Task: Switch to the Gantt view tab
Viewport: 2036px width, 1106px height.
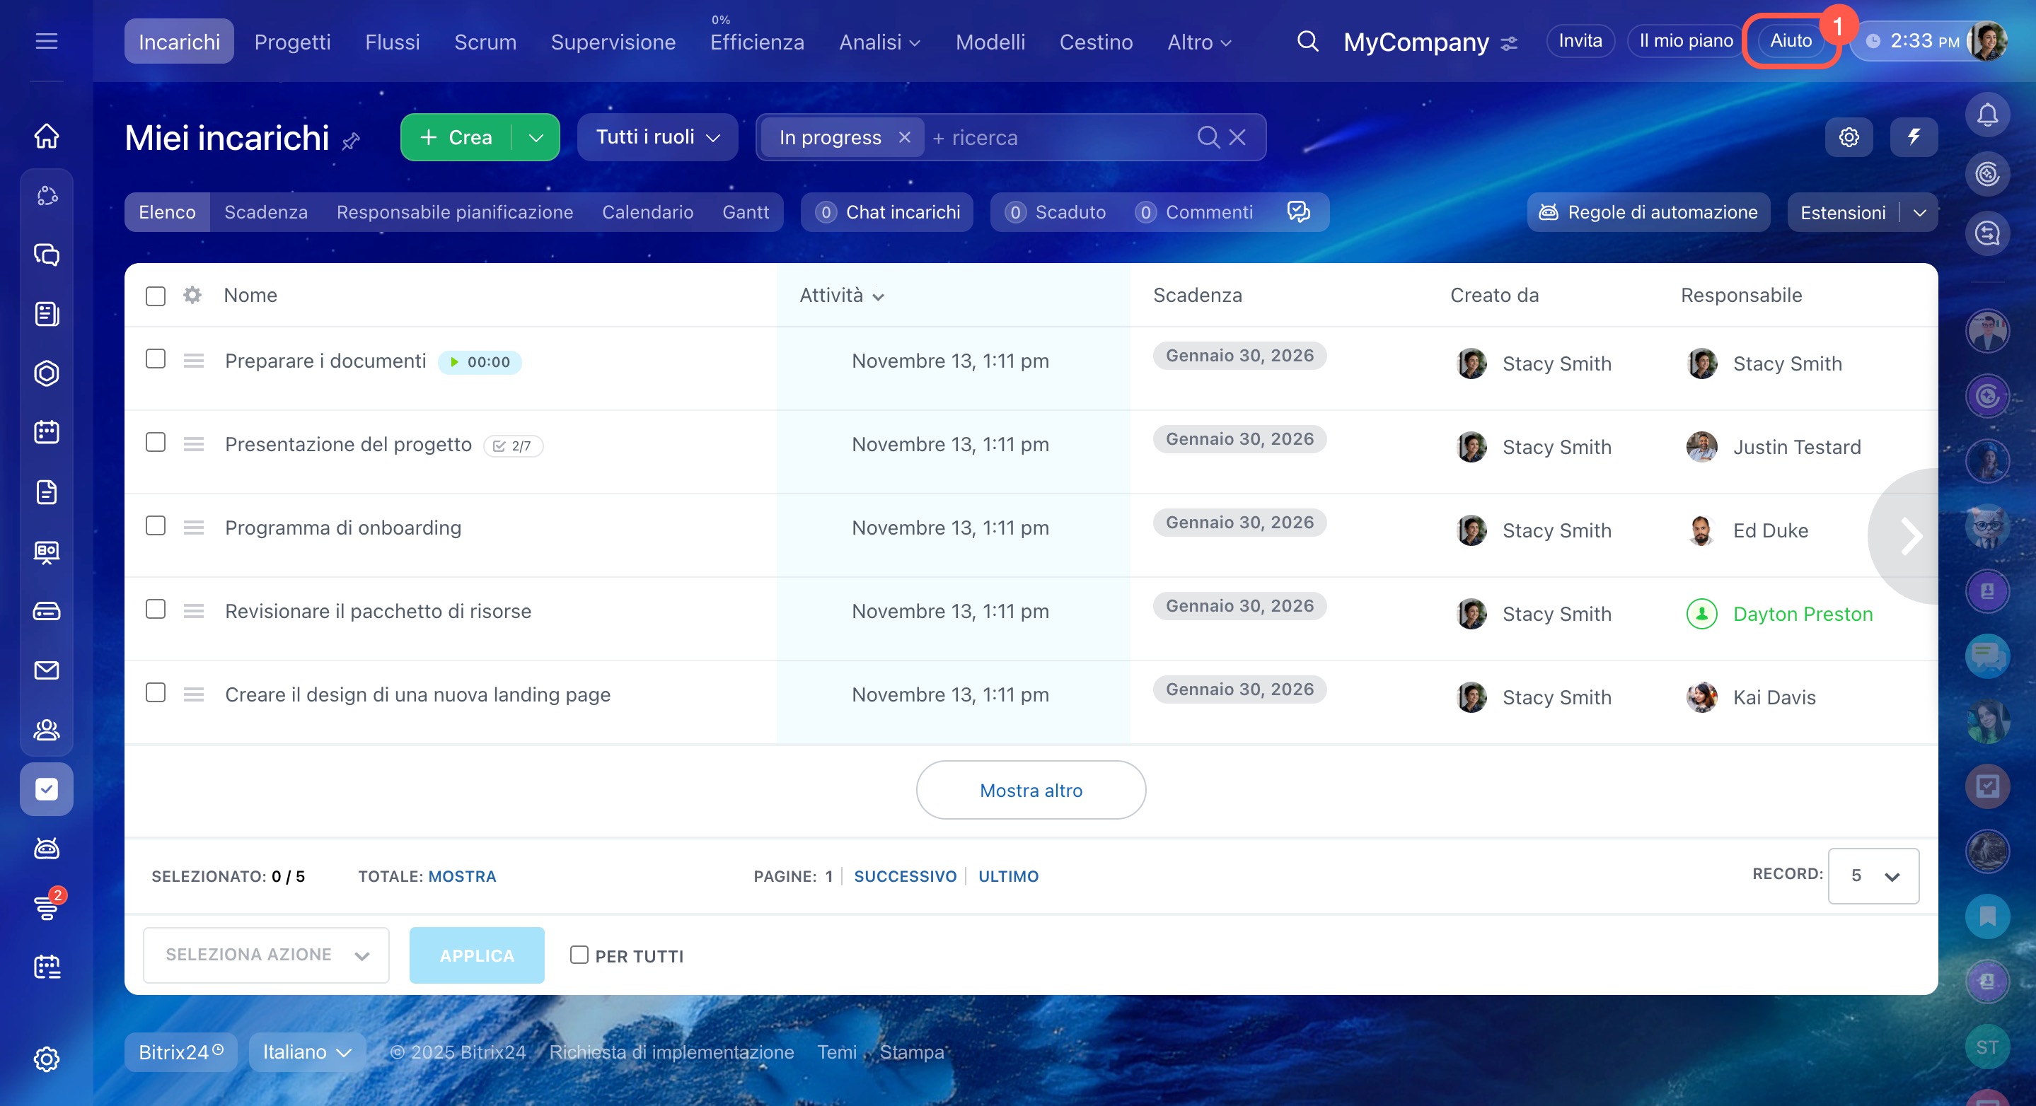Action: (744, 213)
